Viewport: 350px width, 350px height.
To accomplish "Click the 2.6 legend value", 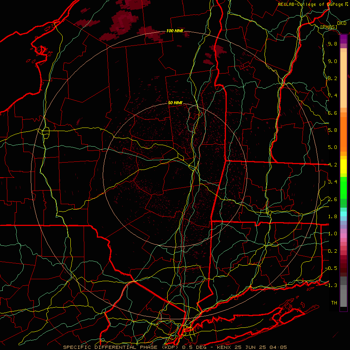I will (332, 199).
